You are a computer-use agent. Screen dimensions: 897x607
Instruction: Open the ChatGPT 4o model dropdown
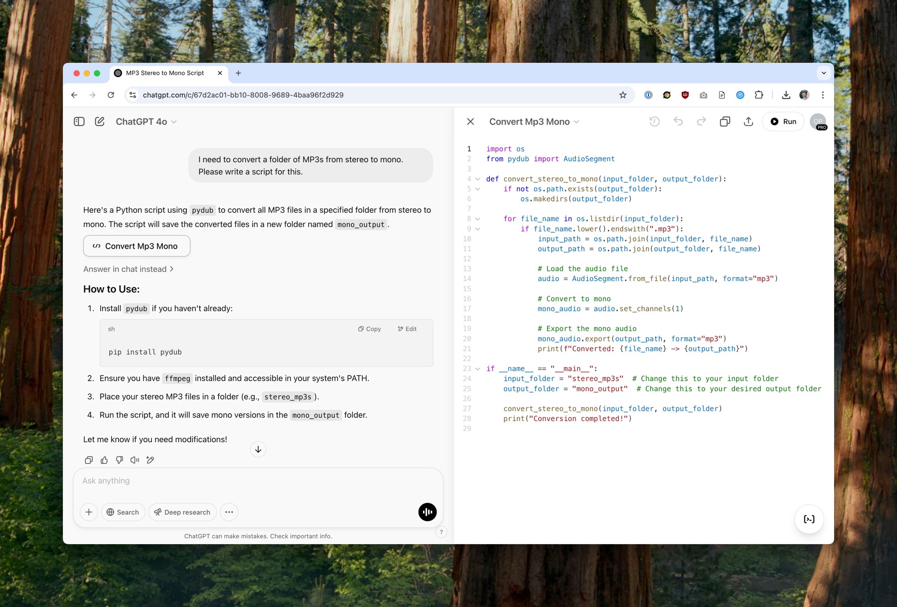[146, 122]
